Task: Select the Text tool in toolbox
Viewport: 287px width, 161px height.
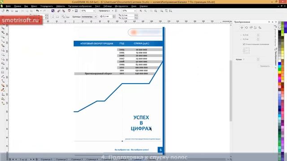Action: click(3, 68)
